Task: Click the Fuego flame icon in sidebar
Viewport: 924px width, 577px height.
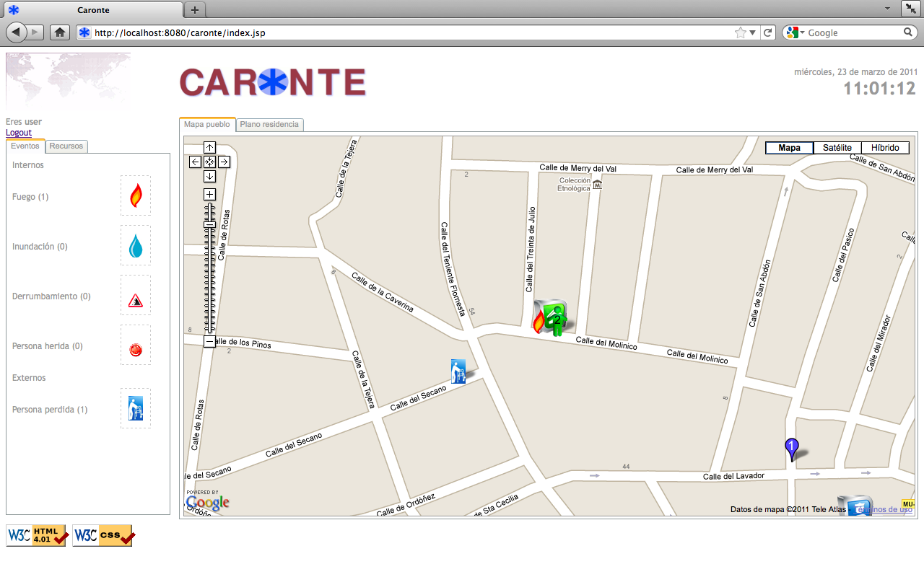Action: click(x=136, y=195)
